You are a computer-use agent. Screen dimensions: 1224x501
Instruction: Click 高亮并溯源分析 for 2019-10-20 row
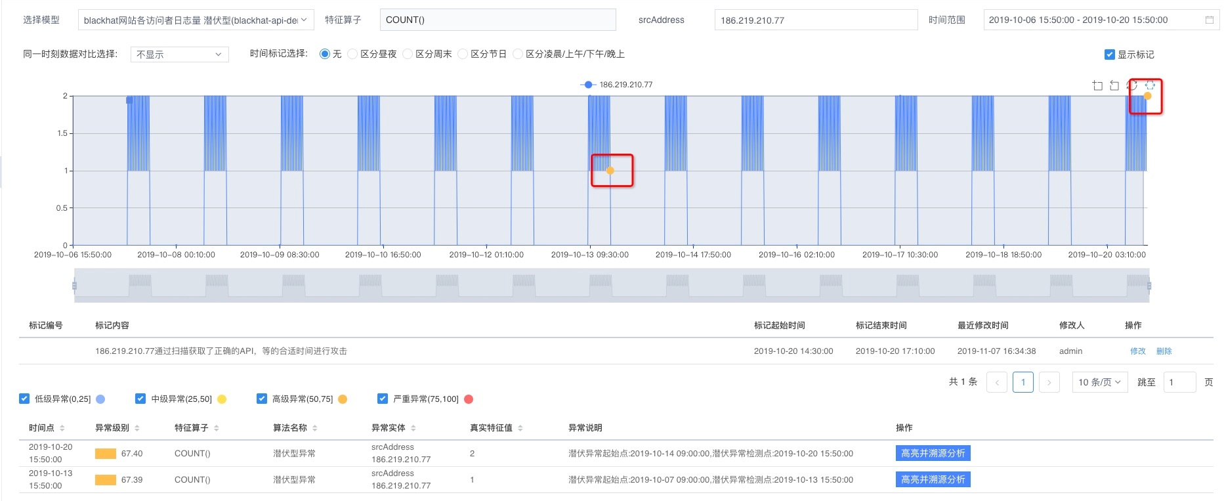tap(933, 453)
